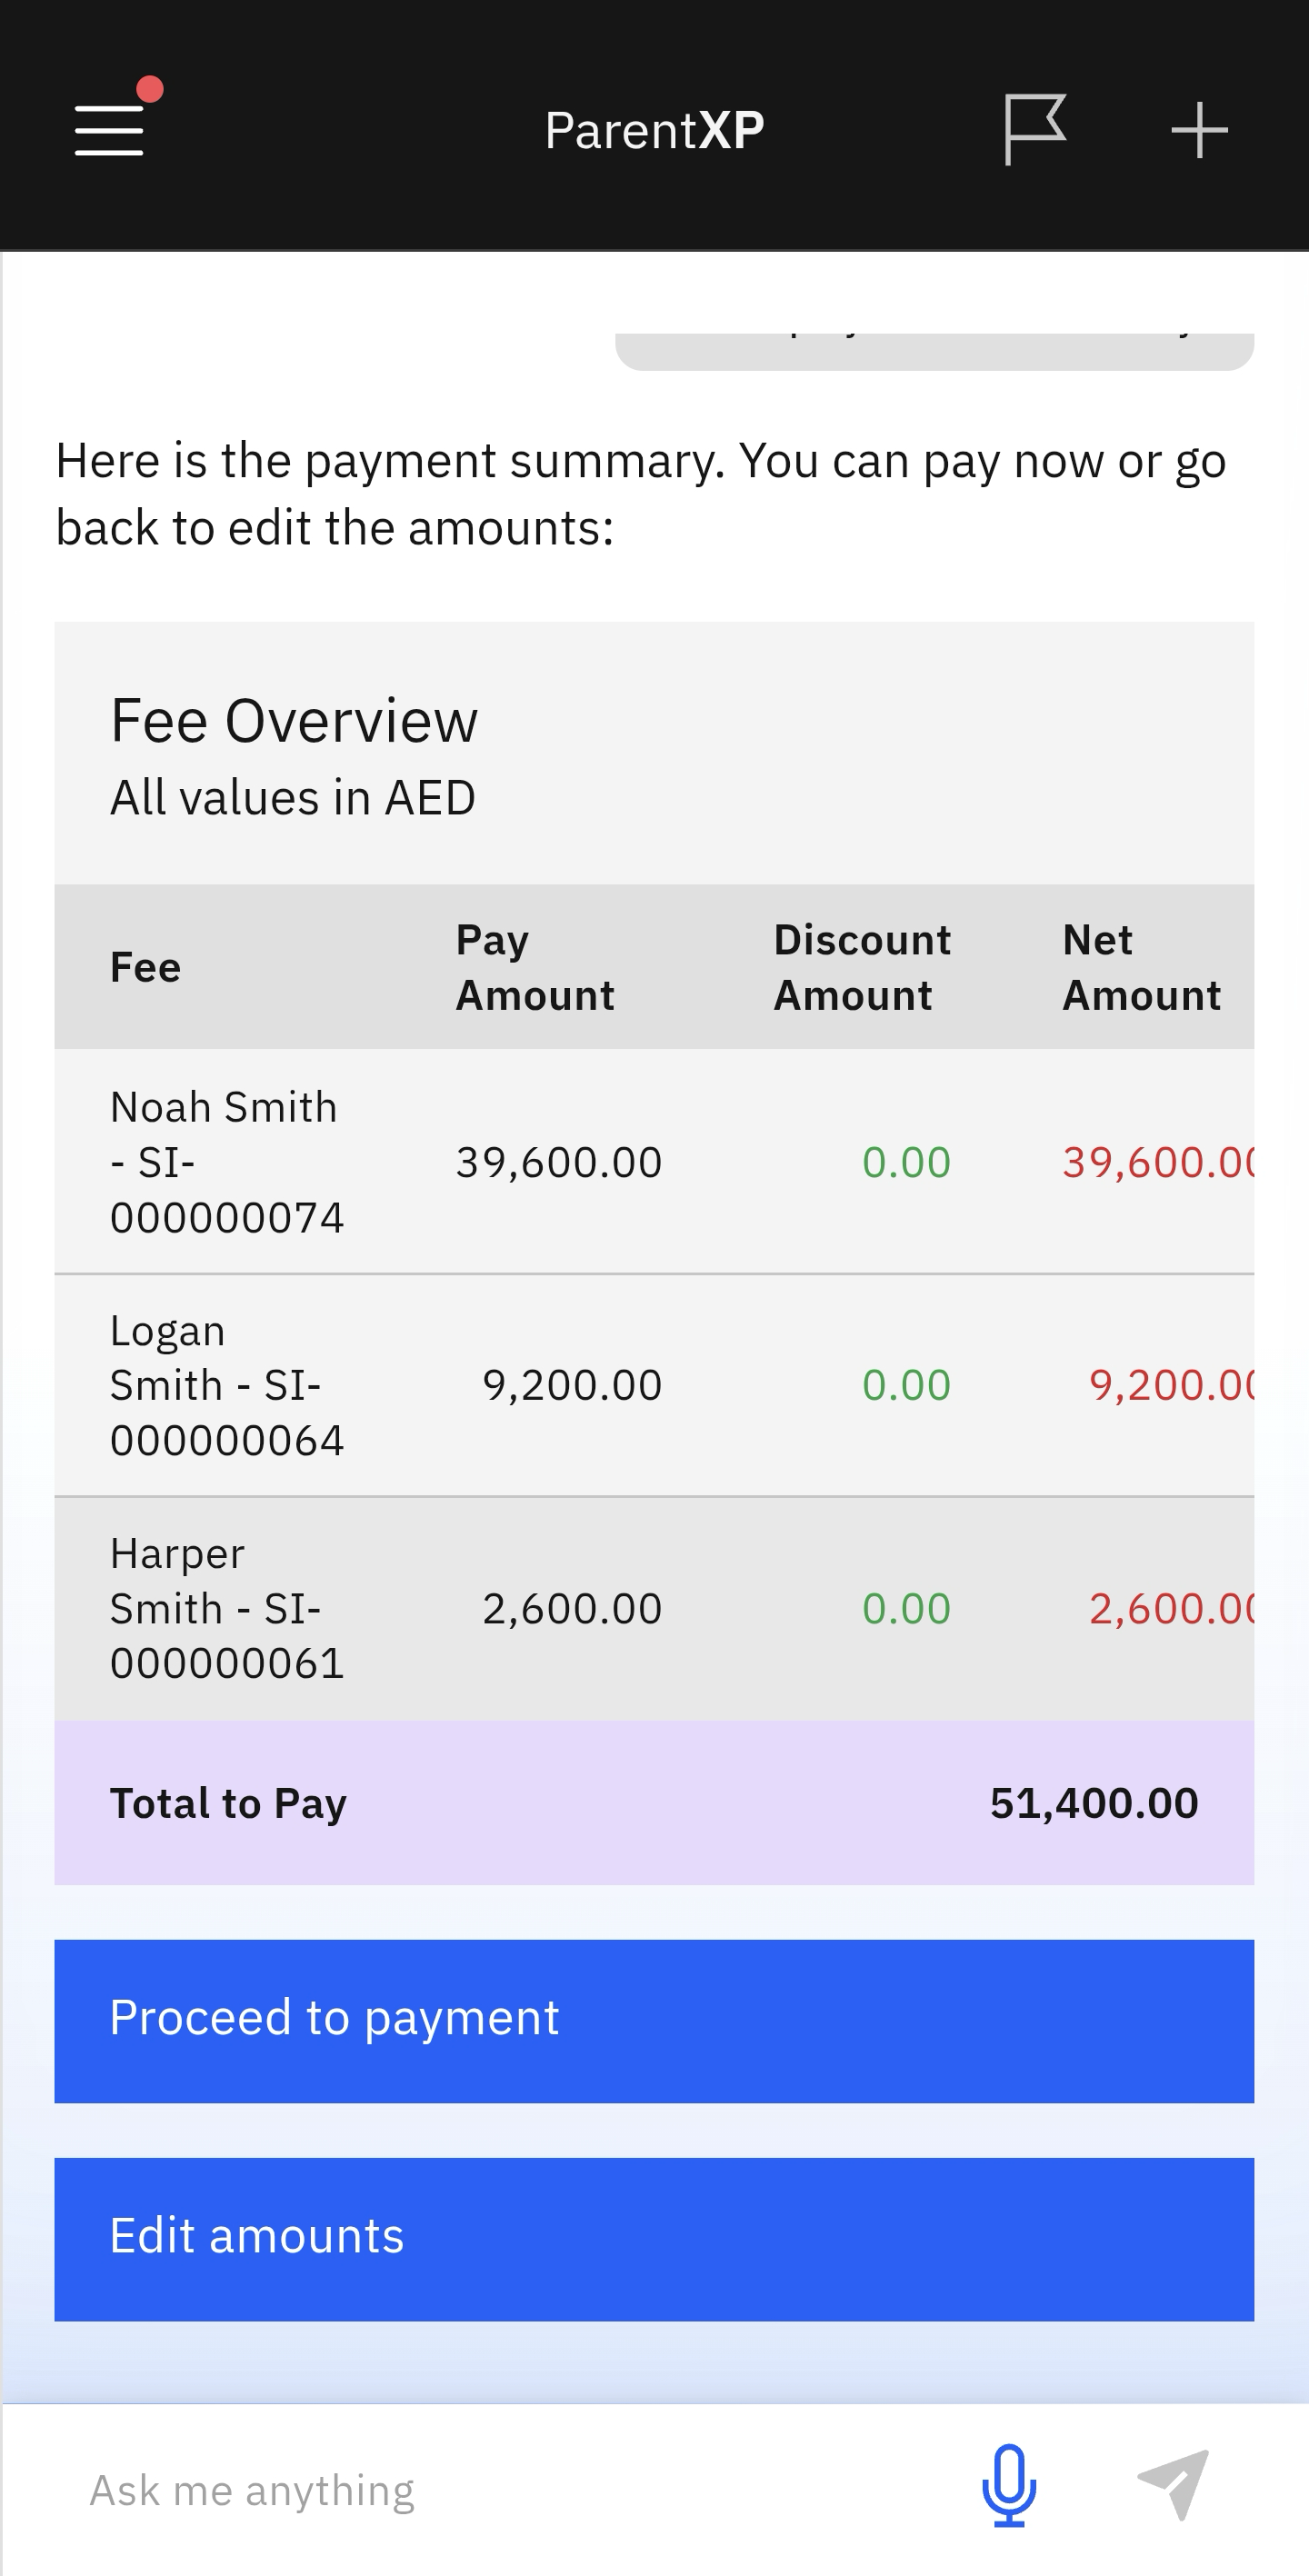Select pay amount 2,600.00
The image size is (1309, 2576).
(572, 1608)
